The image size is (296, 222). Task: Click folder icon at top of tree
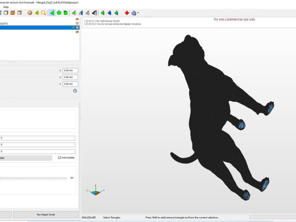(x=77, y=19)
